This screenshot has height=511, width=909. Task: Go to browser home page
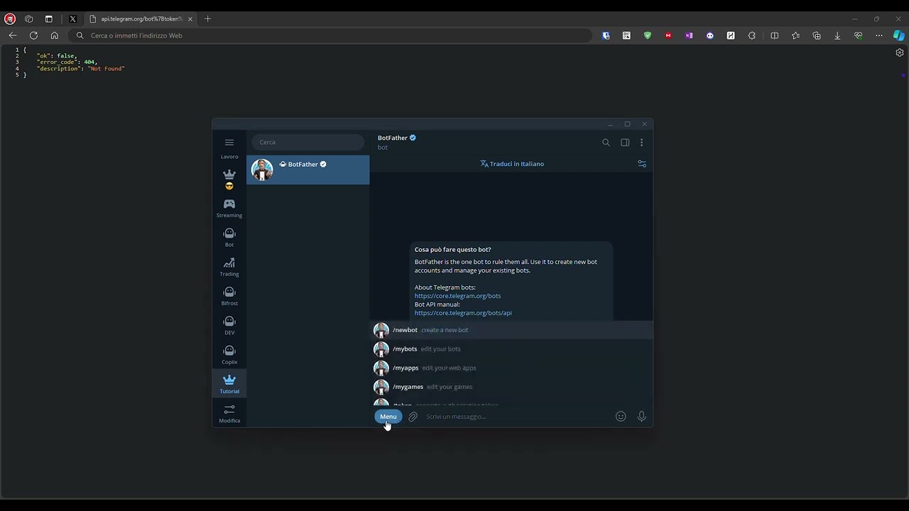(54, 35)
